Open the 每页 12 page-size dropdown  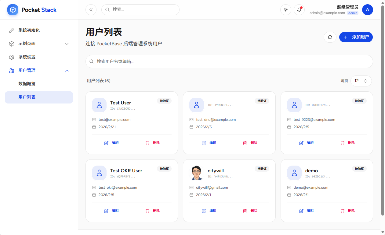[361, 81]
